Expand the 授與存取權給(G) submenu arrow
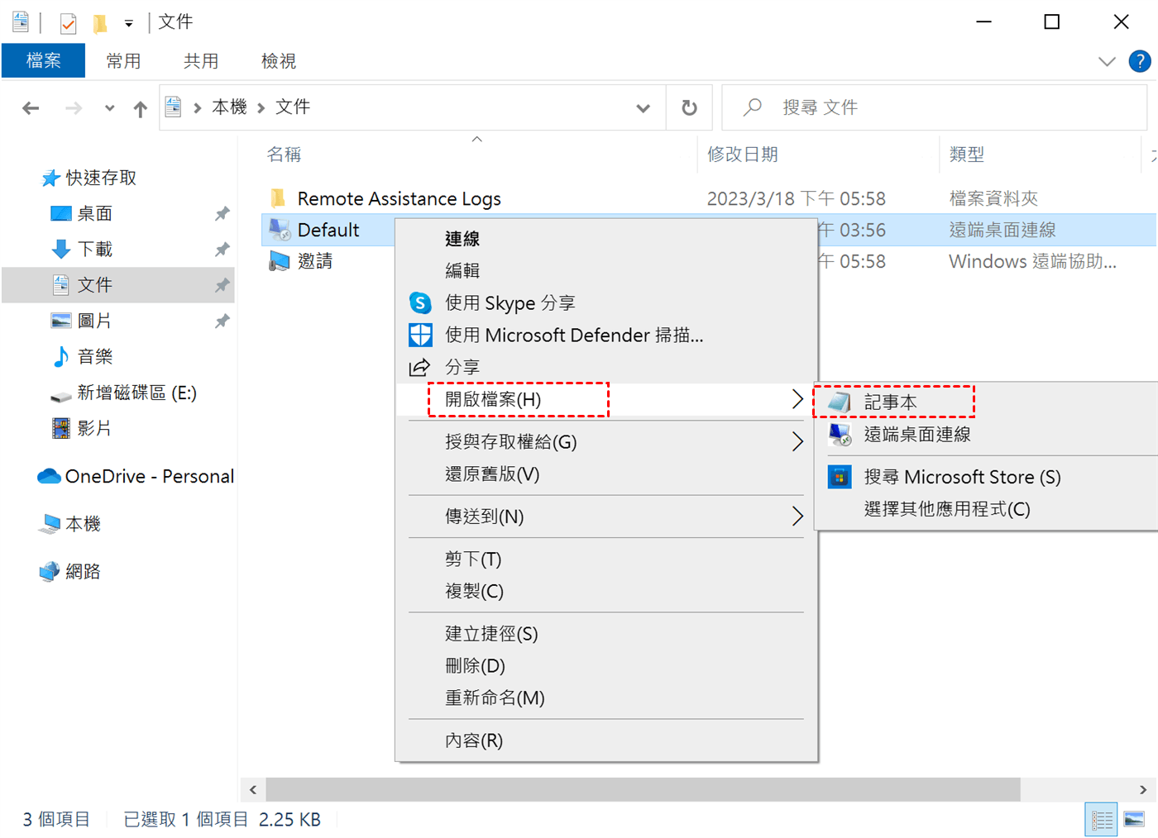Image resolution: width=1158 pixels, height=838 pixels. (x=797, y=442)
